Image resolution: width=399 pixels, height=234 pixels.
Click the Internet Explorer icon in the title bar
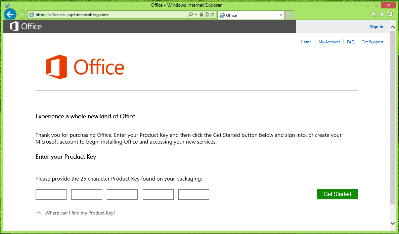[x=7, y=5]
